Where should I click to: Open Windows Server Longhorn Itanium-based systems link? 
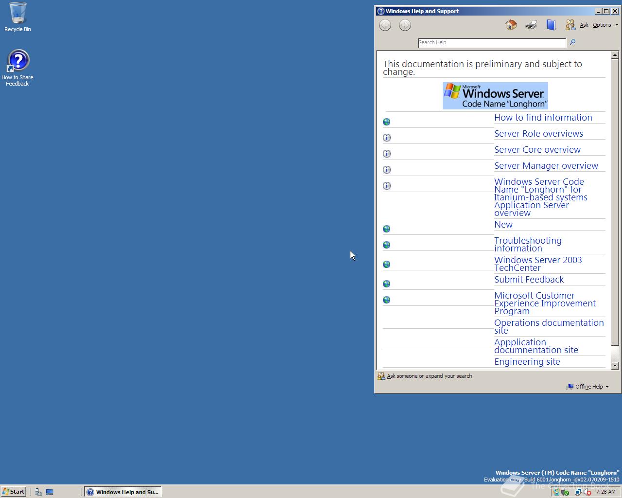click(x=541, y=197)
